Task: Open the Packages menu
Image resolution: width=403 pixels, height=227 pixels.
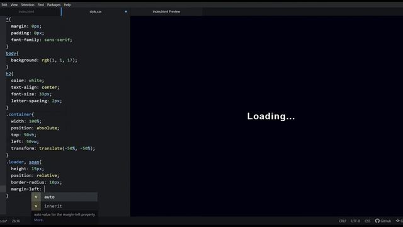Action: pyautogui.click(x=54, y=4)
